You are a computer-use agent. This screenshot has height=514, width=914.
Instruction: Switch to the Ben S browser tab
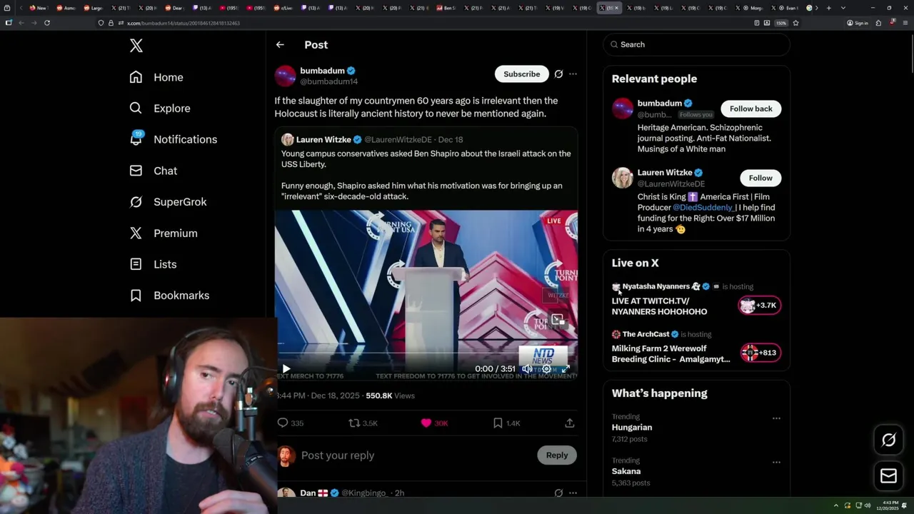(x=446, y=8)
